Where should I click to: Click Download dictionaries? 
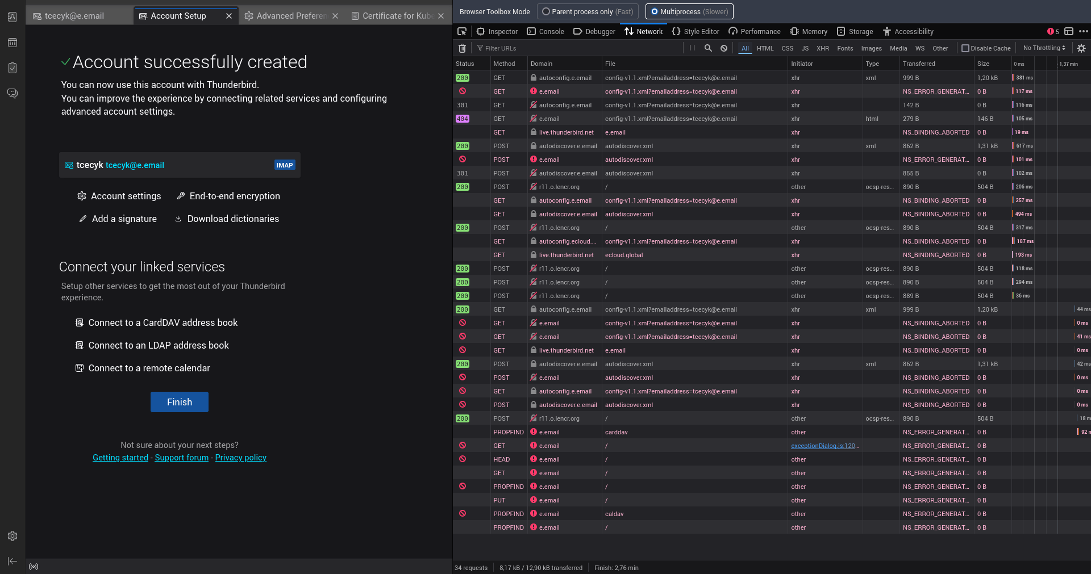(227, 219)
